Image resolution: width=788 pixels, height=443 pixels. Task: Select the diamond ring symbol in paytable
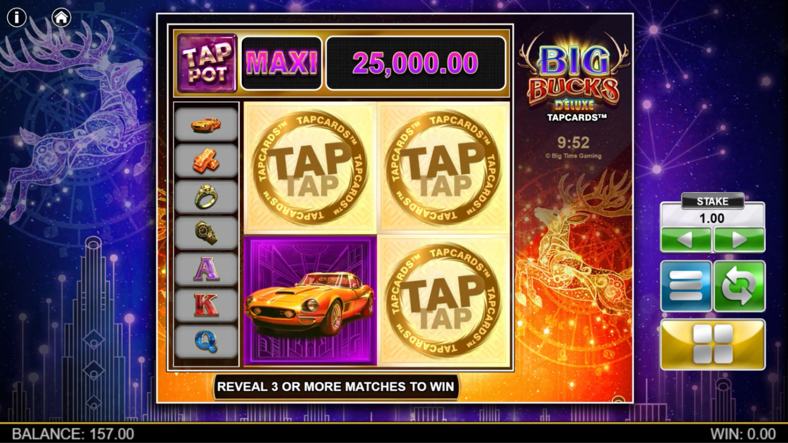coord(206,196)
